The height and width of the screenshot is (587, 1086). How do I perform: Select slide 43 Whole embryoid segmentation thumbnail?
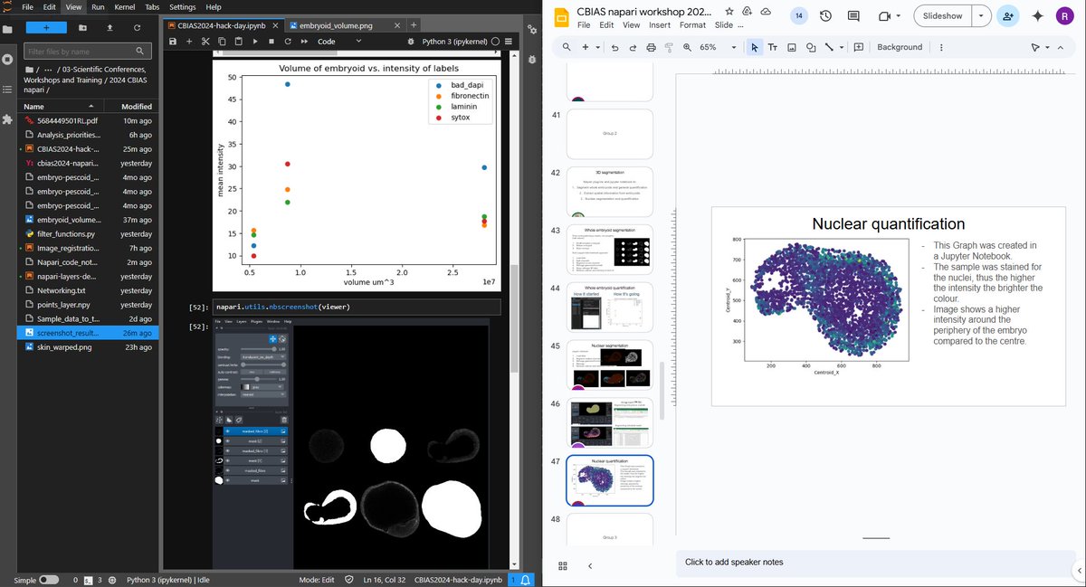[x=609, y=249]
